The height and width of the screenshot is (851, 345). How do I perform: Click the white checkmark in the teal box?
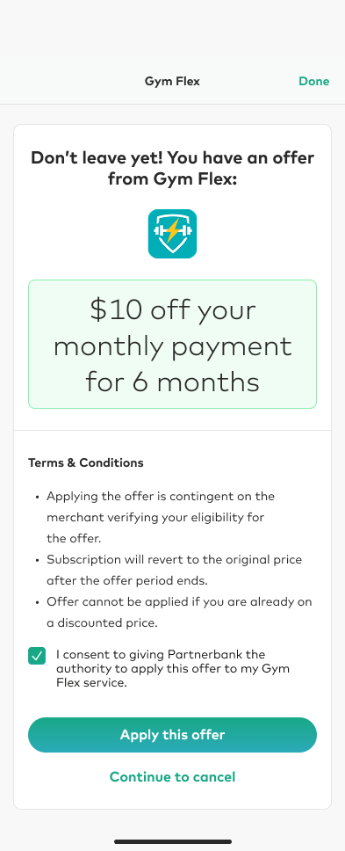click(37, 656)
